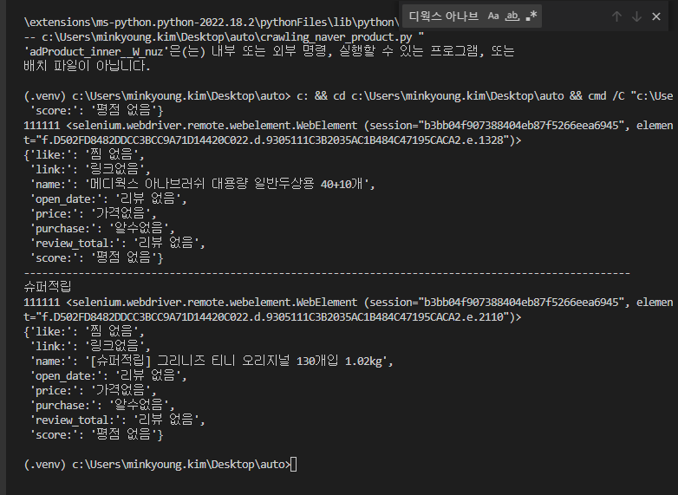The height and width of the screenshot is (495, 678).
Task: Click the dashed separator output line
Action: pyautogui.click(x=327, y=273)
